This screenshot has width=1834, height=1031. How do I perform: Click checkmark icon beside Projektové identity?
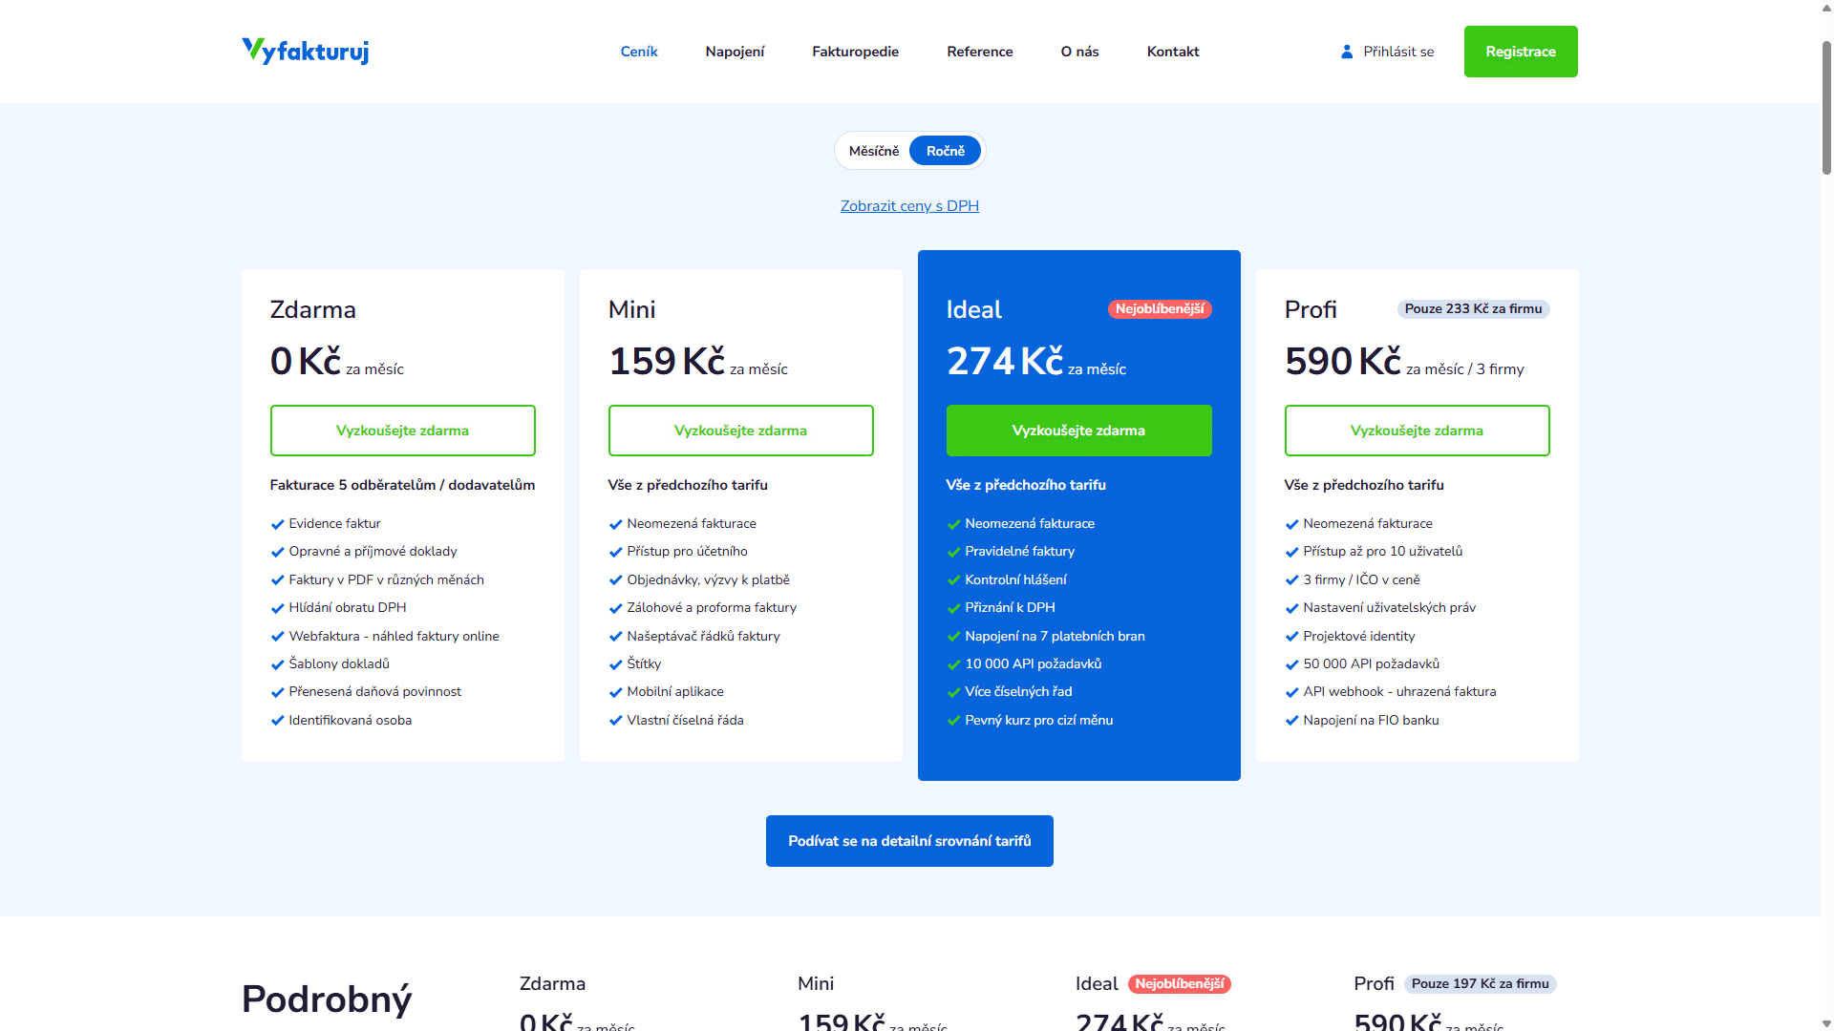pyautogui.click(x=1292, y=637)
